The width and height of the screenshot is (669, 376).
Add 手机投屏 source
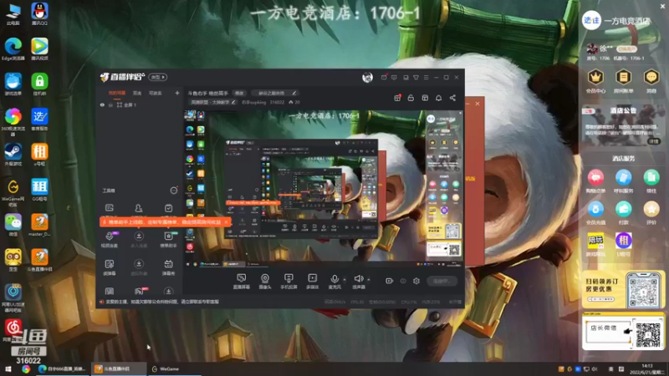[289, 282]
